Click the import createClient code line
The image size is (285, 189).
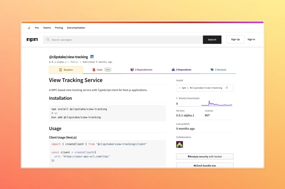pyautogui.click(x=99, y=144)
